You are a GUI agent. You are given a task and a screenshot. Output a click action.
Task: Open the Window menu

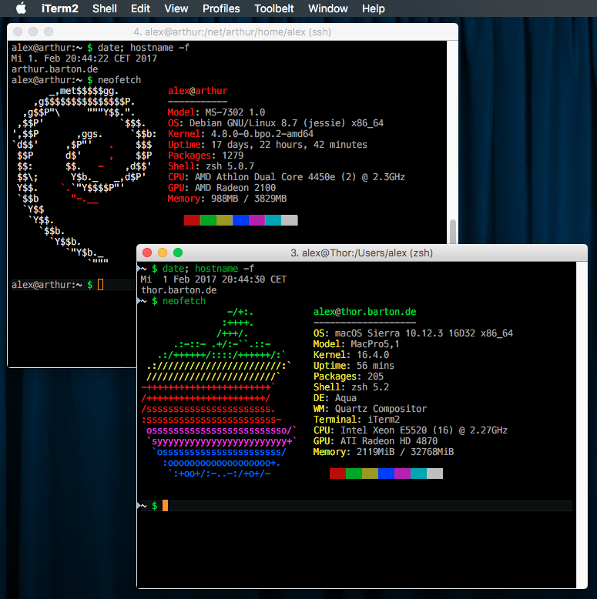click(328, 8)
